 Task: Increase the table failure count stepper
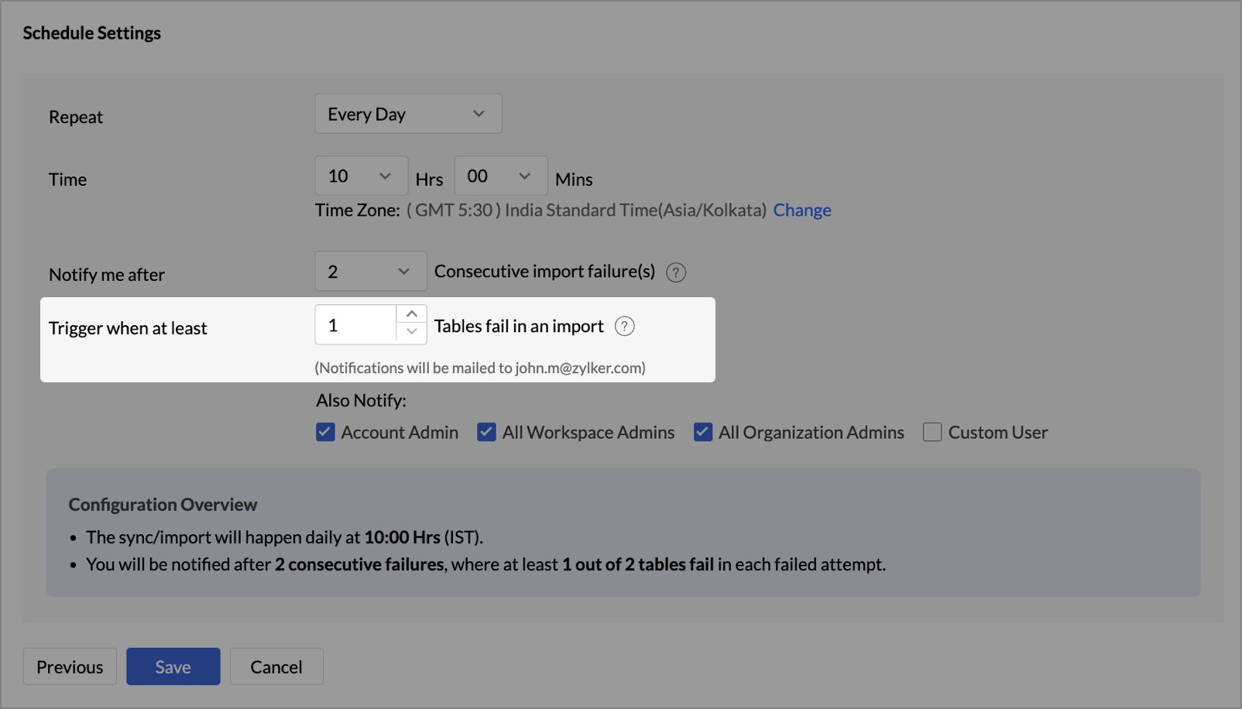tap(411, 314)
